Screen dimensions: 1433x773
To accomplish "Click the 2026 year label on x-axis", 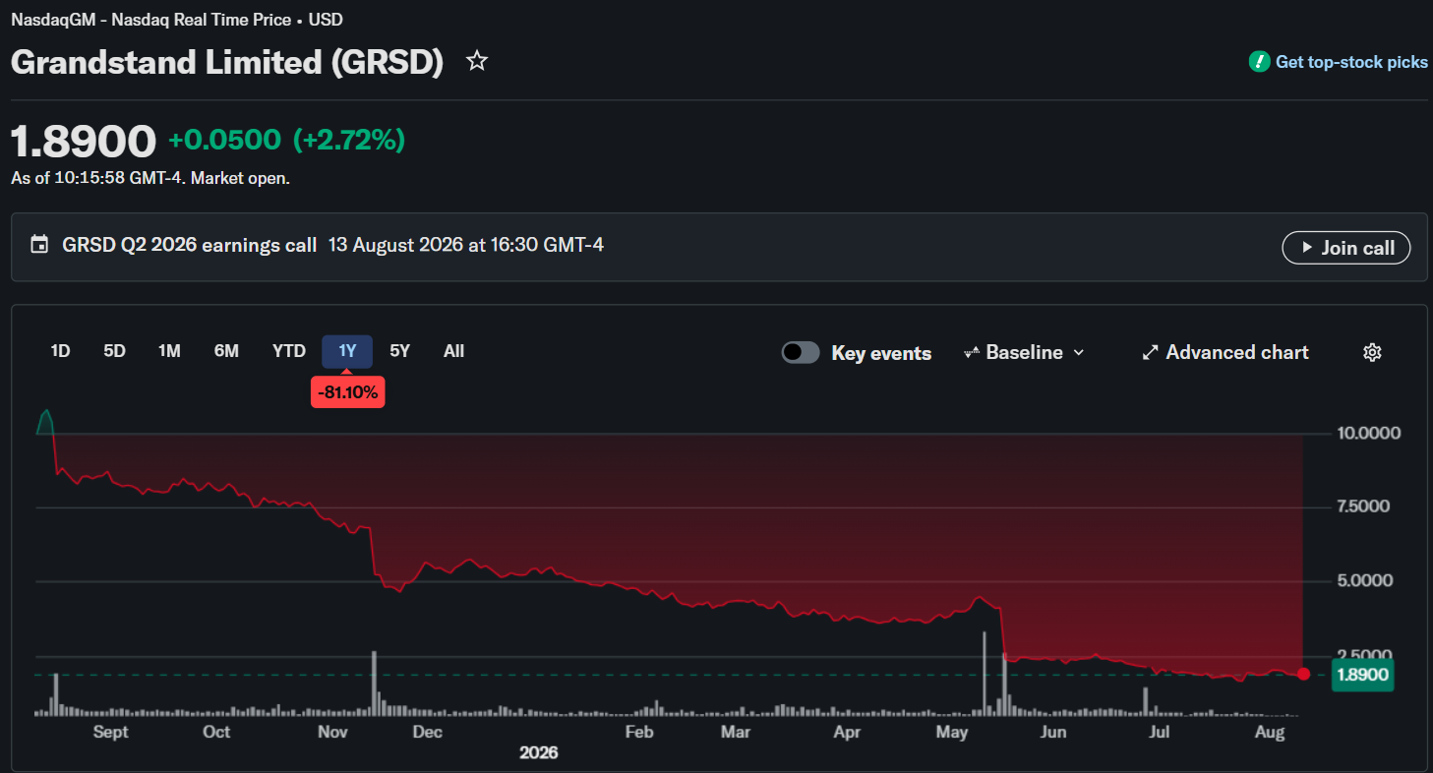I will (x=539, y=752).
